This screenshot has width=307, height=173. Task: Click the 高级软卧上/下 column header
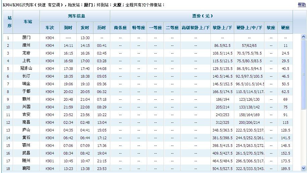click(196, 28)
